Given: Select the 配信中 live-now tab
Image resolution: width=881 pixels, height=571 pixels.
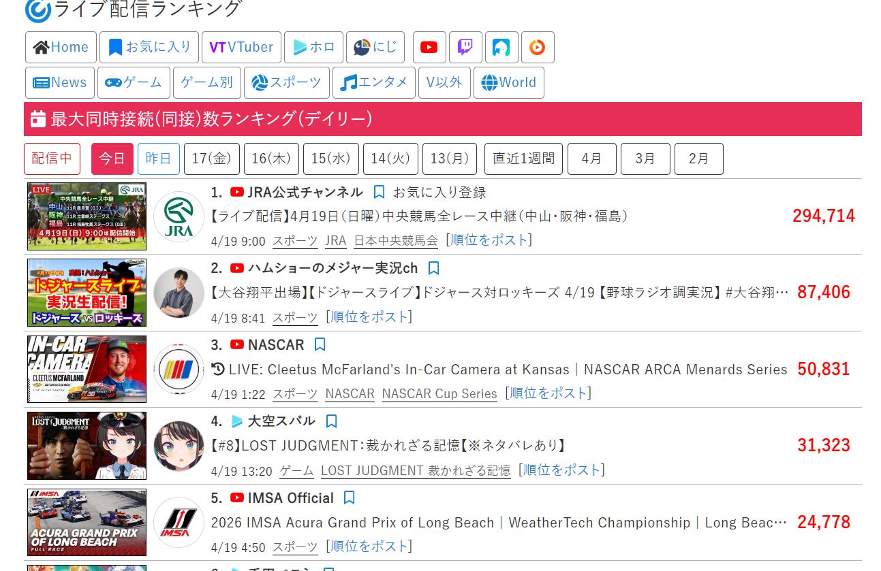Looking at the screenshot, I should coord(52,159).
